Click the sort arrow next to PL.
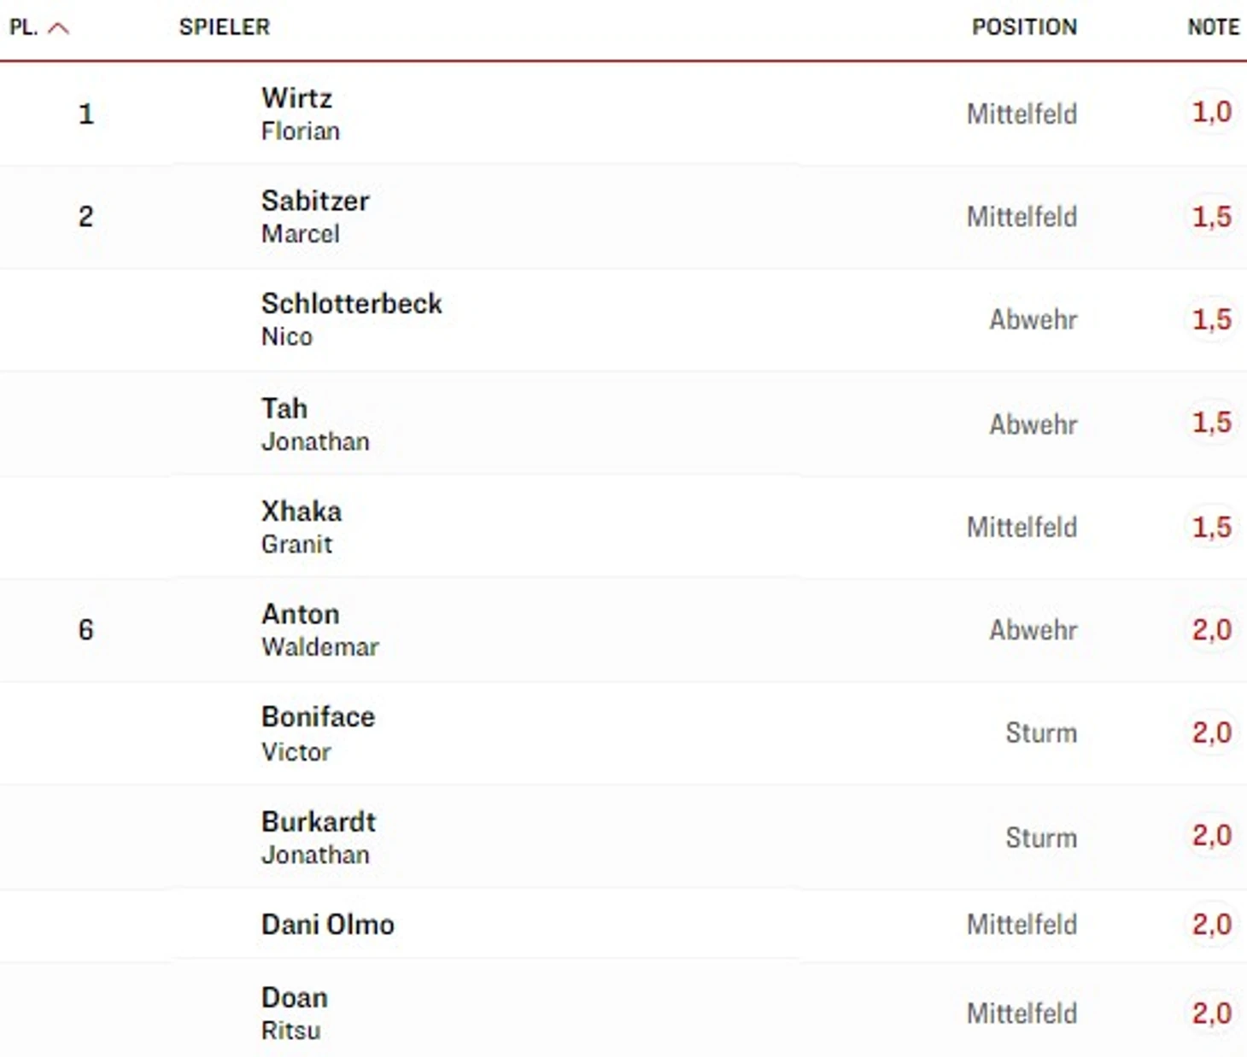 tap(58, 28)
